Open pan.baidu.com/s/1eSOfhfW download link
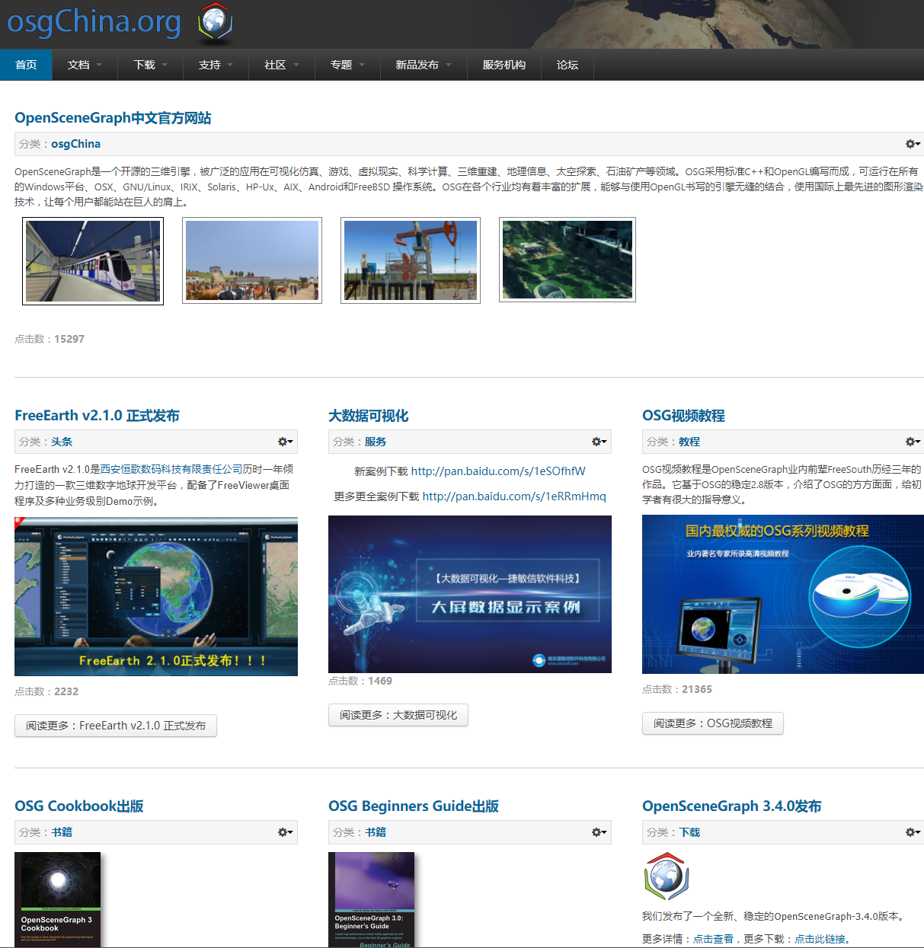Viewport: 924px width, 948px height. [x=498, y=471]
